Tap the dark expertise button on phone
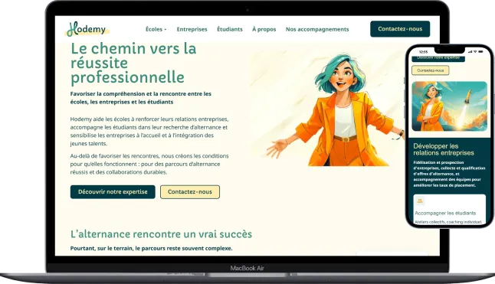The height and width of the screenshot is (284, 495). coord(438,58)
